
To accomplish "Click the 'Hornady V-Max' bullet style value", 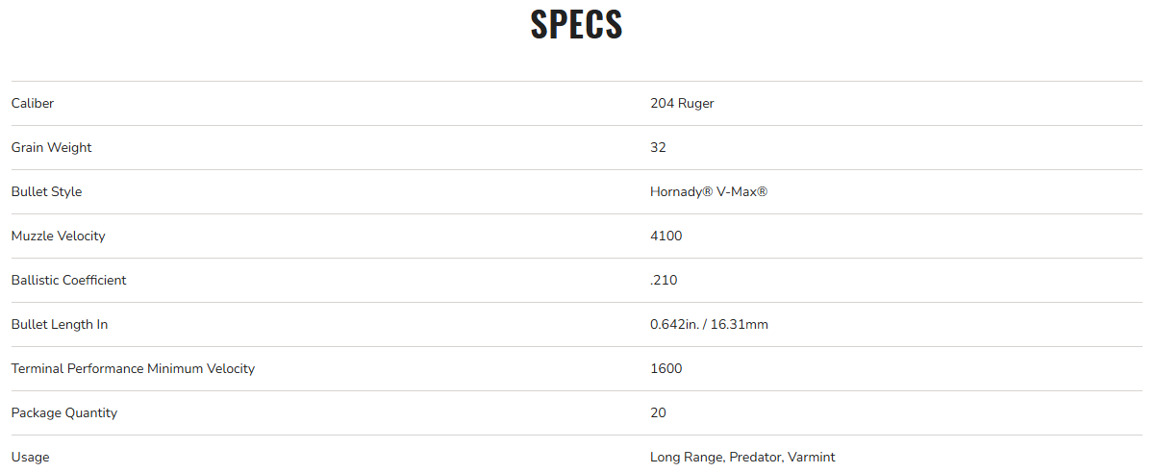I will click(x=709, y=191).
